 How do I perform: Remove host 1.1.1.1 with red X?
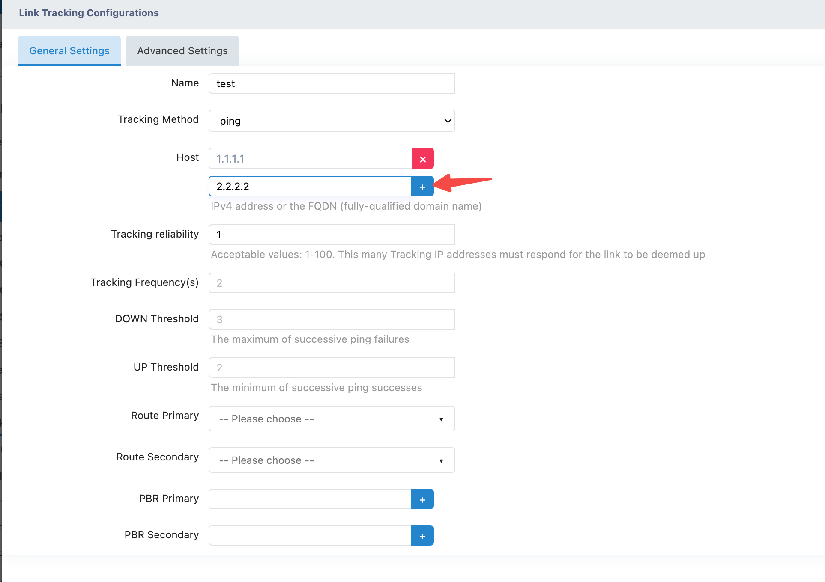(x=422, y=159)
